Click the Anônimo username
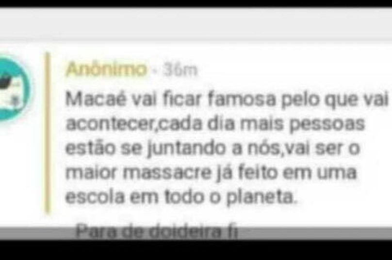 (106, 69)
